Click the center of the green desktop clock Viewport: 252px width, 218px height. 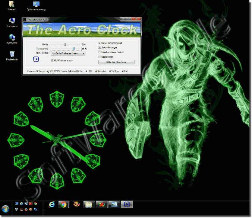pyautogui.click(x=58, y=139)
